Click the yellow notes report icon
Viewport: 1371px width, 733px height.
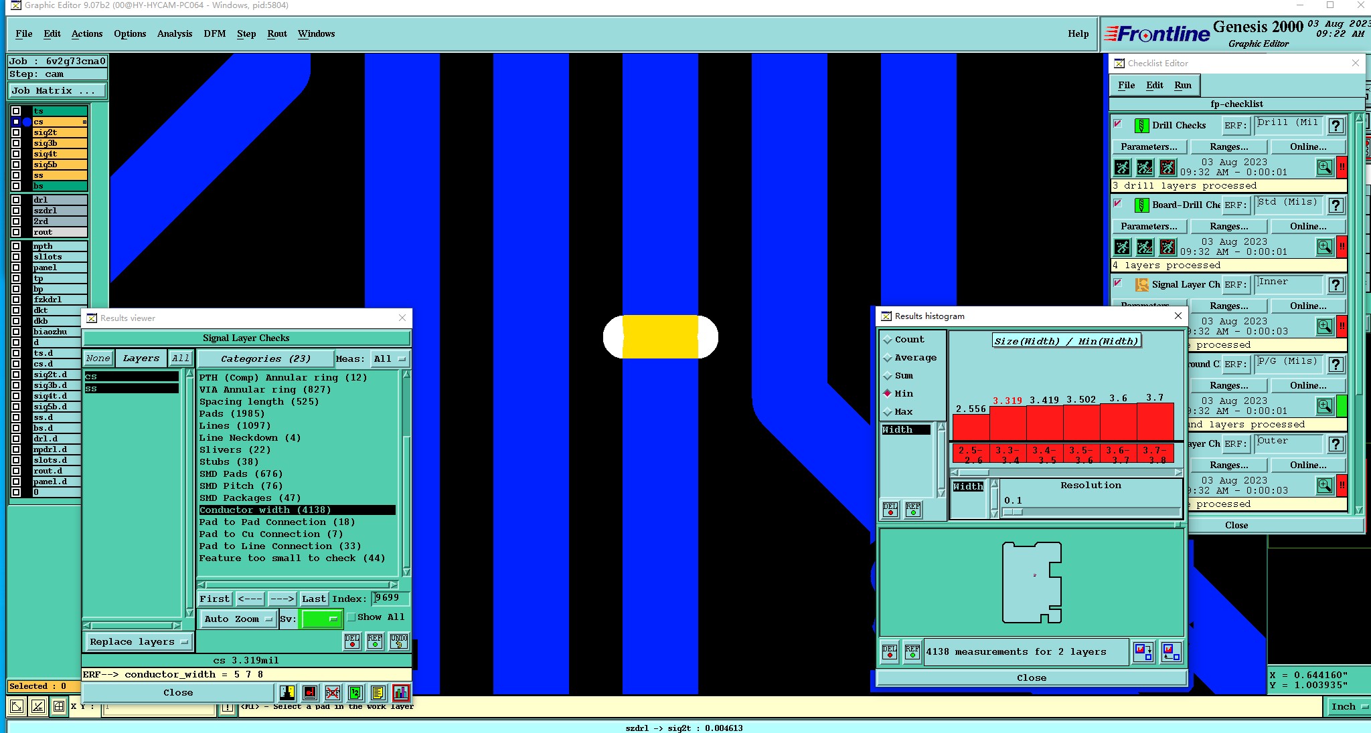click(x=378, y=692)
